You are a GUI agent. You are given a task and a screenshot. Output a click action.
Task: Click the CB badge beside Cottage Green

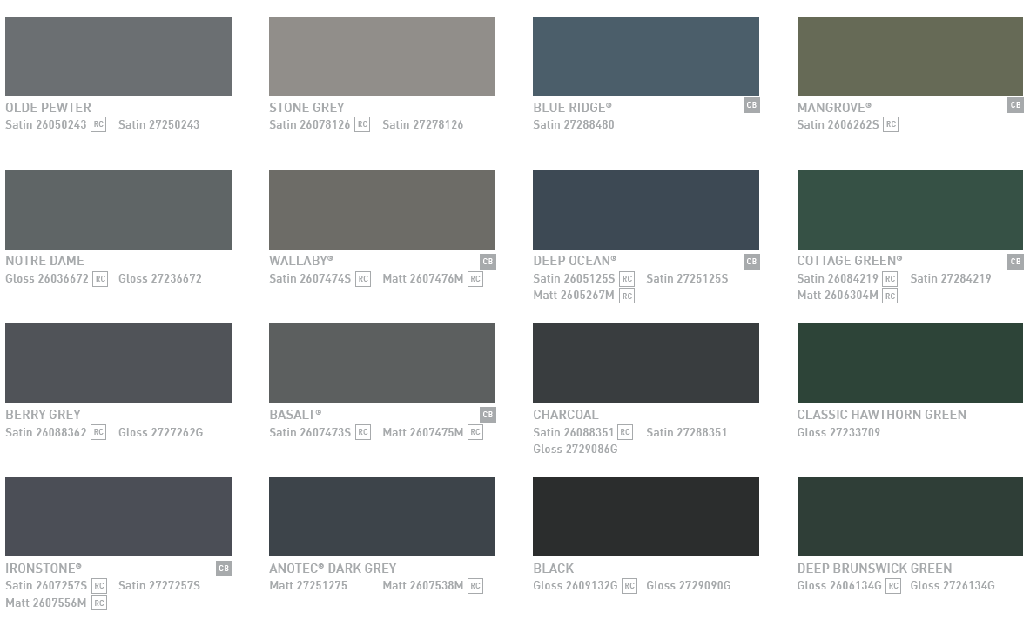point(1015,262)
